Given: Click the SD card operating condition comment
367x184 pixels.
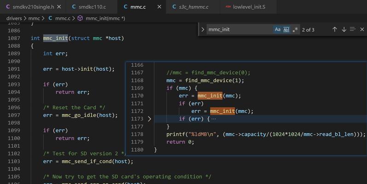Looking at the screenshot, I should [x=127, y=177].
